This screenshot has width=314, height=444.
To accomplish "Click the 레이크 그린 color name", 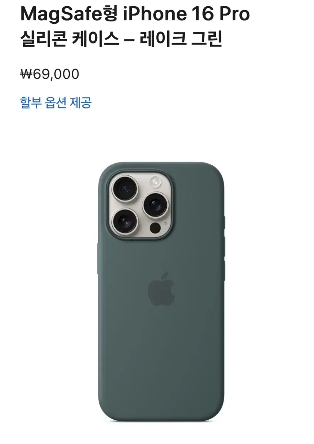I will [181, 40].
